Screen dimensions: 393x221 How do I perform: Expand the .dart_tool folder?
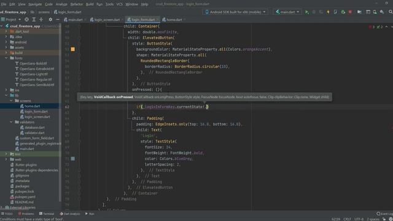point(7,31)
